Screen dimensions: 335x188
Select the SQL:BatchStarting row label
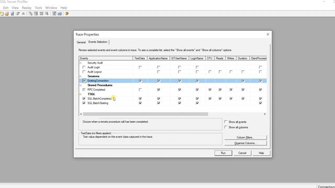coord(98,103)
